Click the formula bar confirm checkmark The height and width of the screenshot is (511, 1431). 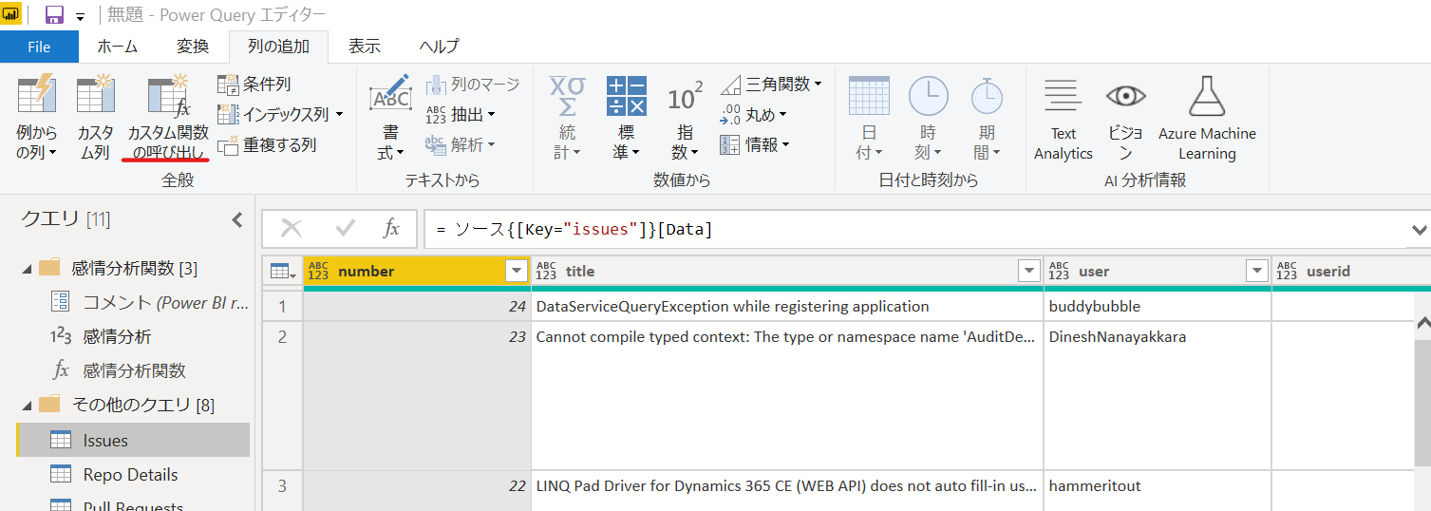point(346,229)
